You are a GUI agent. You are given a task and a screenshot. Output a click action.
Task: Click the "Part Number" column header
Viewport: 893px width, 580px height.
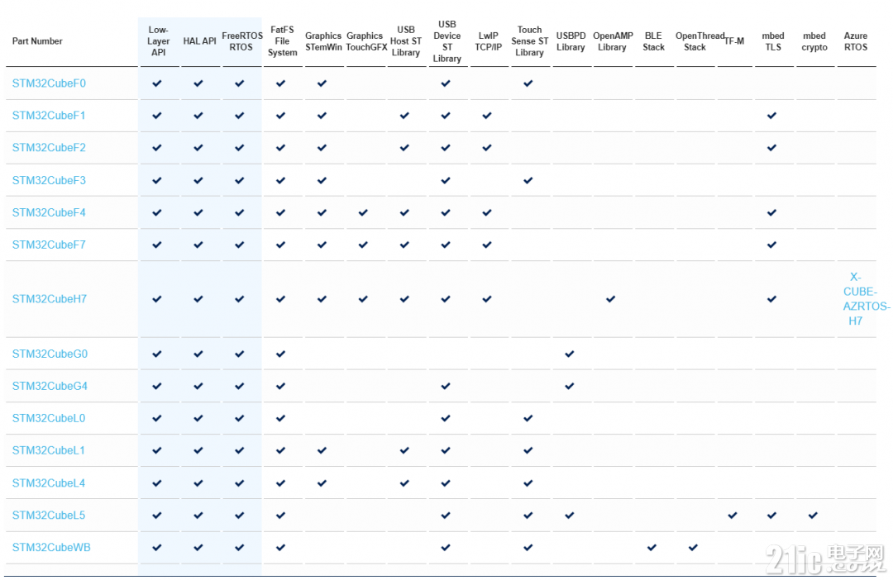(x=37, y=41)
